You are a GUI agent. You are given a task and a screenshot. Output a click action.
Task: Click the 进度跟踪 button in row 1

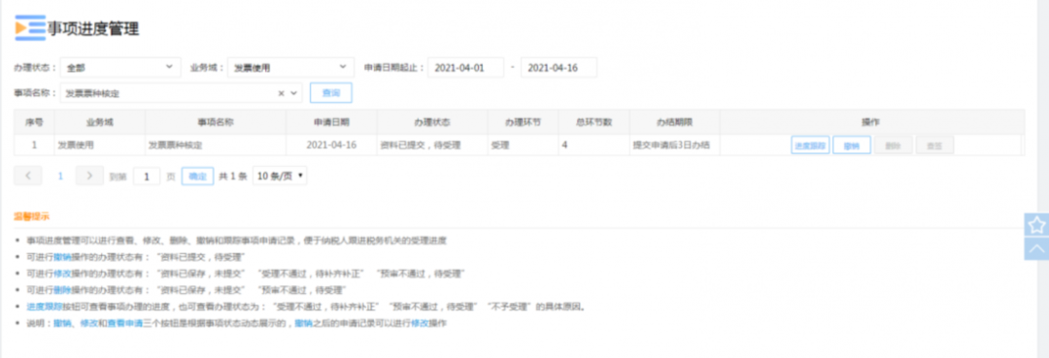(810, 145)
